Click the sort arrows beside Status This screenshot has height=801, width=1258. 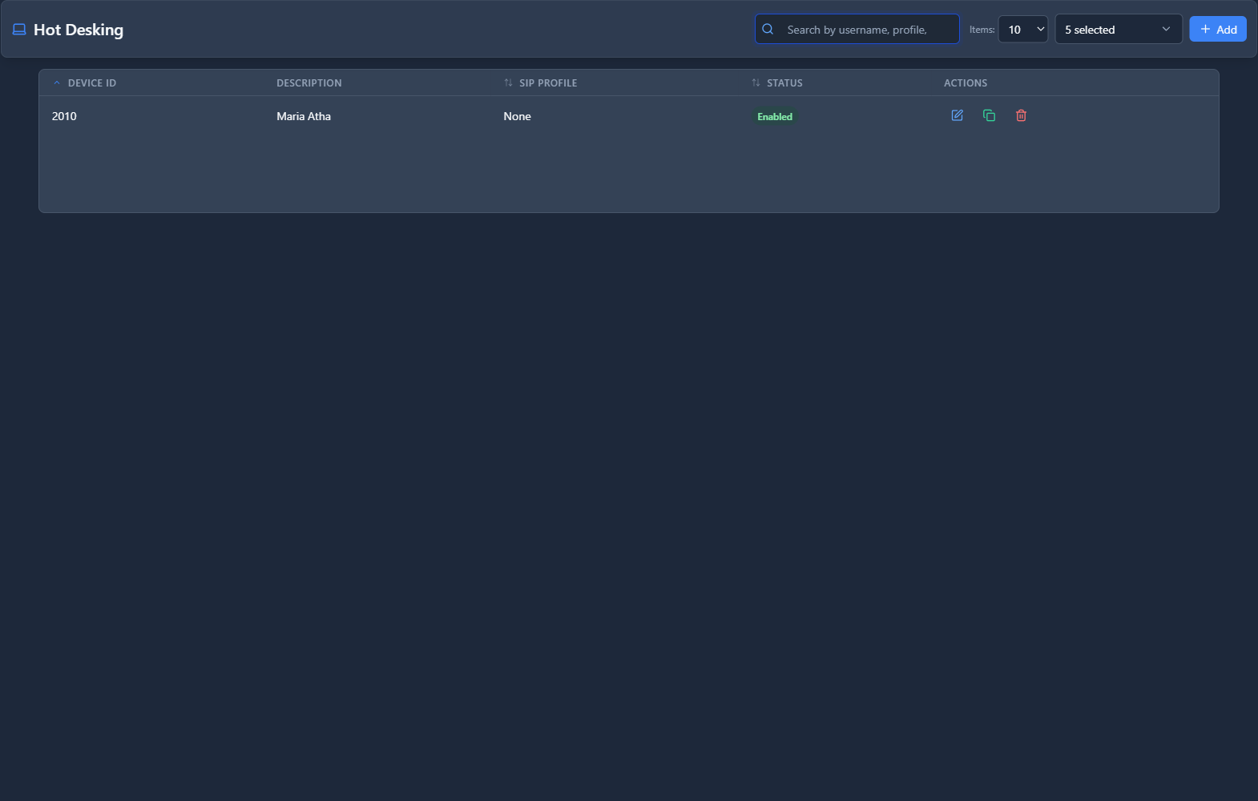click(x=756, y=83)
